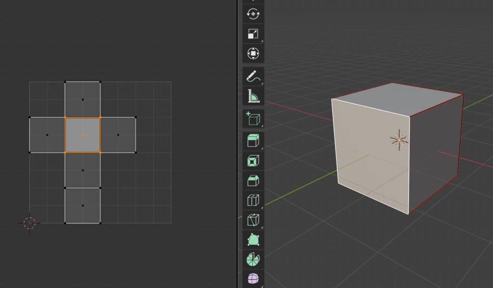Image resolution: width=493 pixels, height=288 pixels.
Task: Activate the Transform tool
Action: [x=253, y=53]
